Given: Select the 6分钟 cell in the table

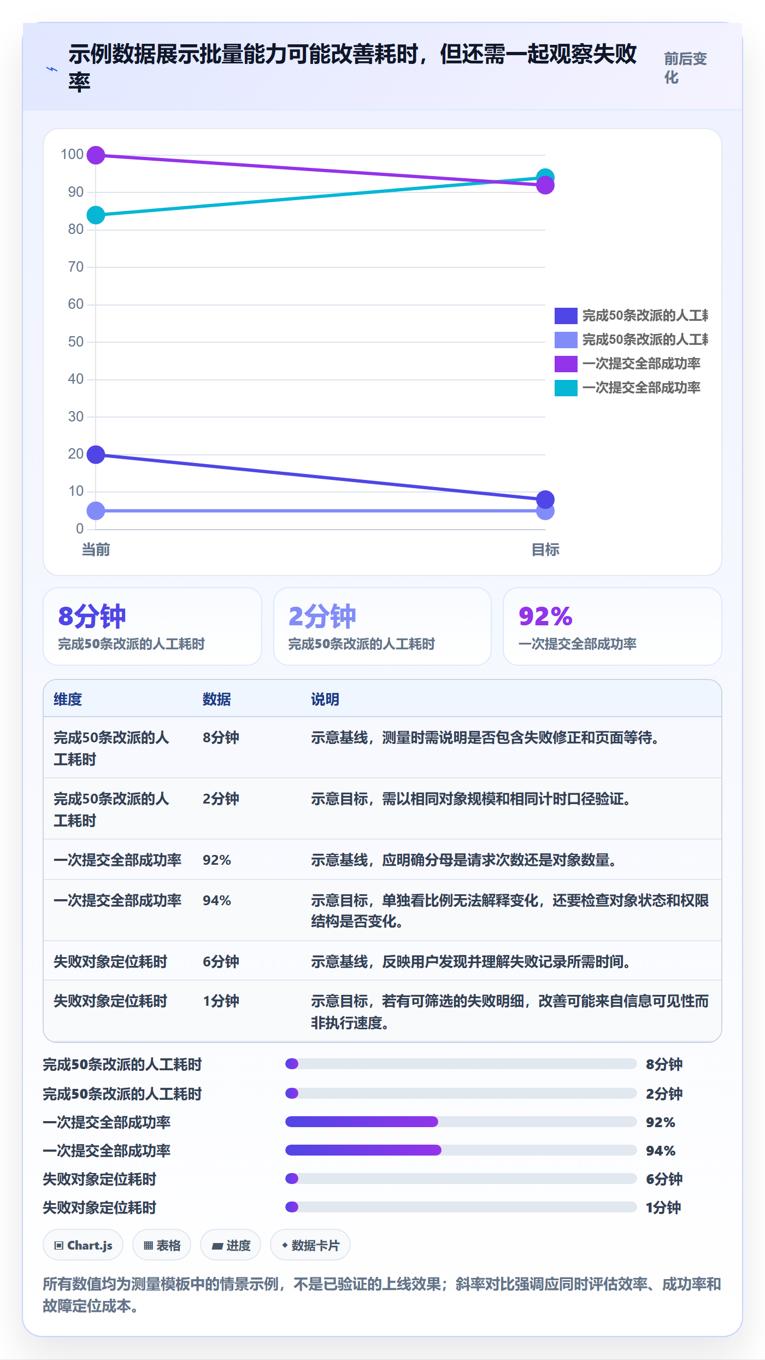Looking at the screenshot, I should (221, 962).
